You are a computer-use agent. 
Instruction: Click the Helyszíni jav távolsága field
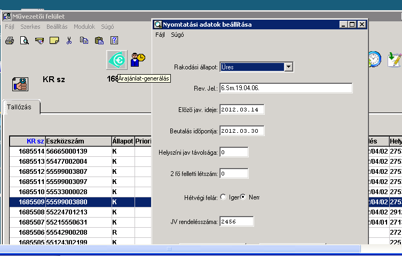coord(234,153)
